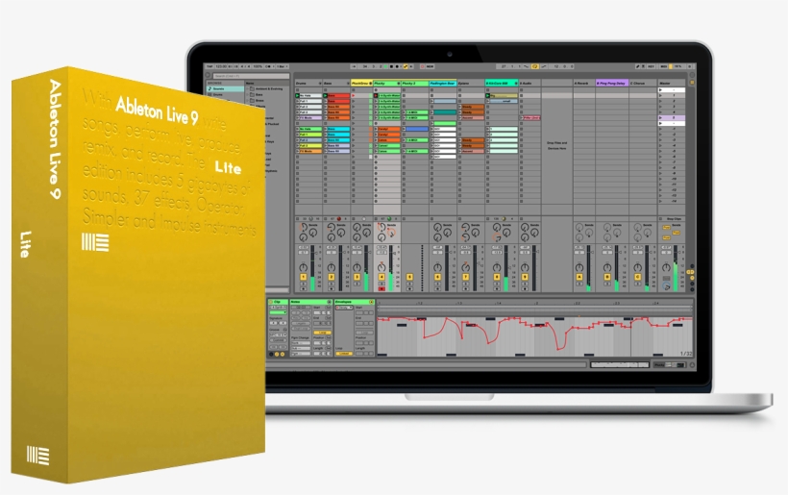This screenshot has width=788, height=495.
Task: Toggle track activator 4 for Plucky
Action: [x=382, y=277]
